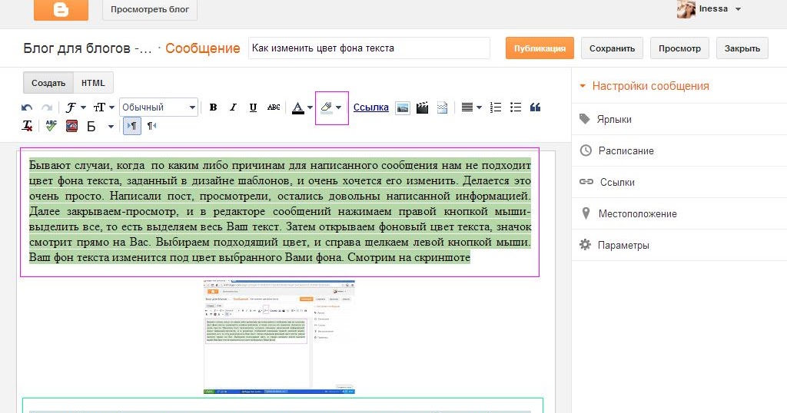Click the pin icon beside Местоположение
The height and width of the screenshot is (413, 787).
(x=585, y=213)
